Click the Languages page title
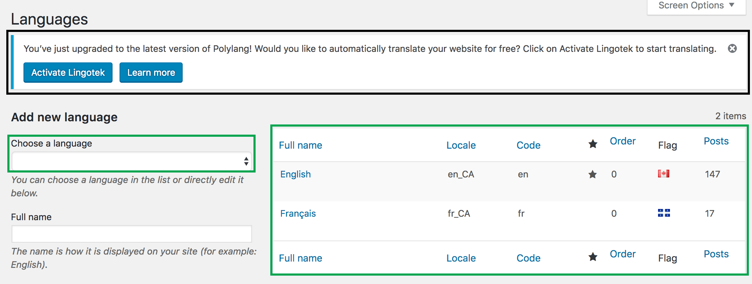This screenshot has width=752, height=284. click(49, 19)
